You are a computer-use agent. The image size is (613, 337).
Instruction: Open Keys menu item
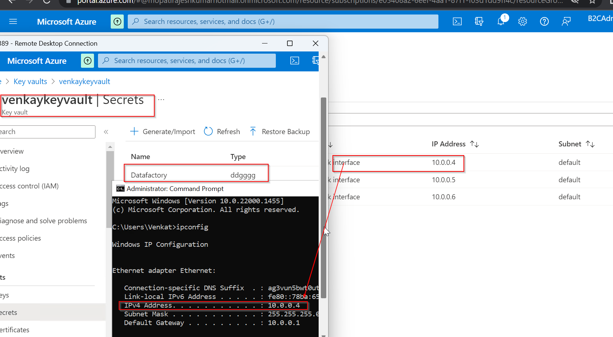5,295
